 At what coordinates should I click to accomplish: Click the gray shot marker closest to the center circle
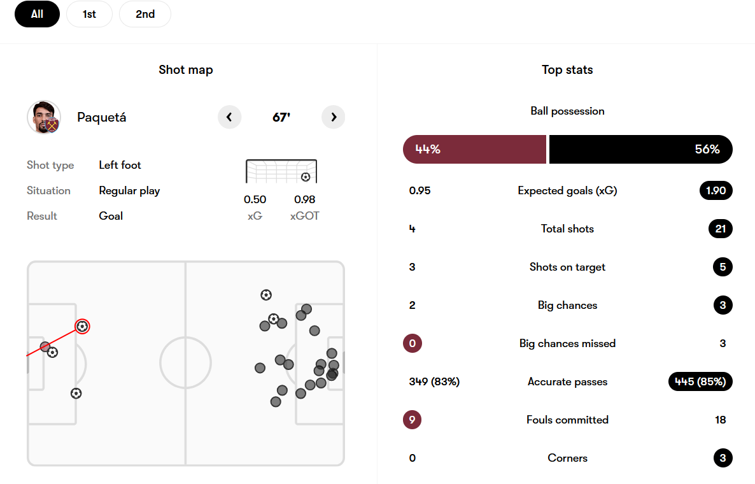pos(260,368)
